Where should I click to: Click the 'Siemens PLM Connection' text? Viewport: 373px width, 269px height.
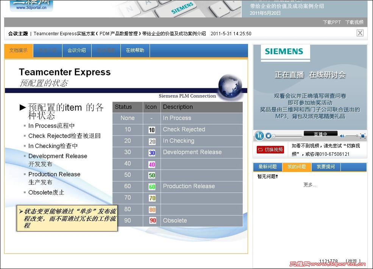187,96
